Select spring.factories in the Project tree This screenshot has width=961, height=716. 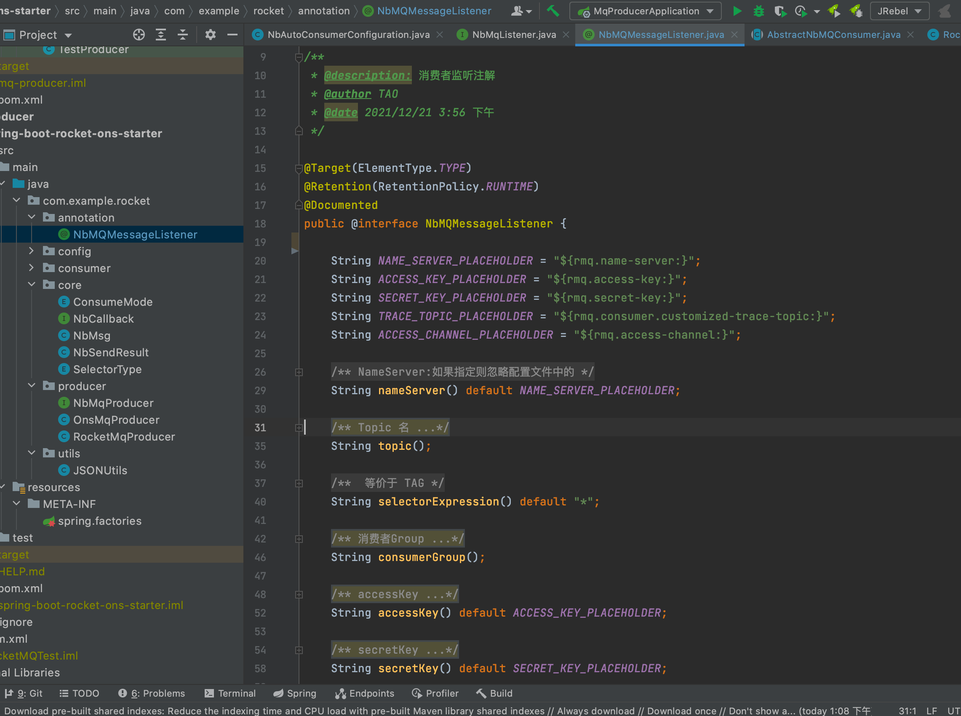coord(100,521)
